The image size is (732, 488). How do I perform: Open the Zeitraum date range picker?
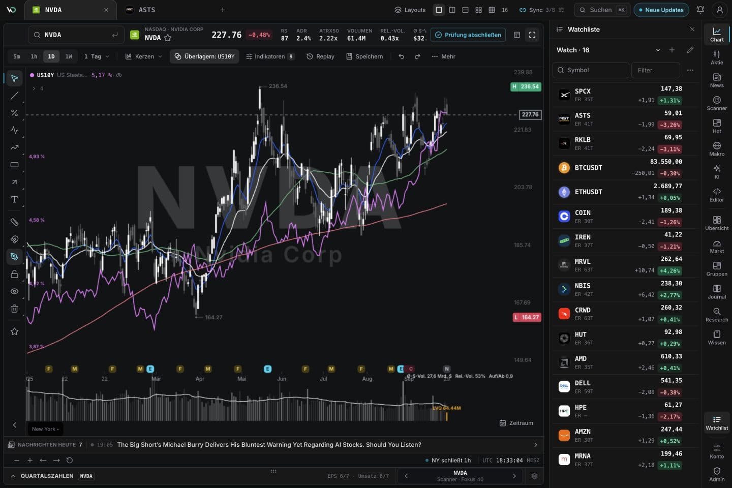[x=516, y=423]
